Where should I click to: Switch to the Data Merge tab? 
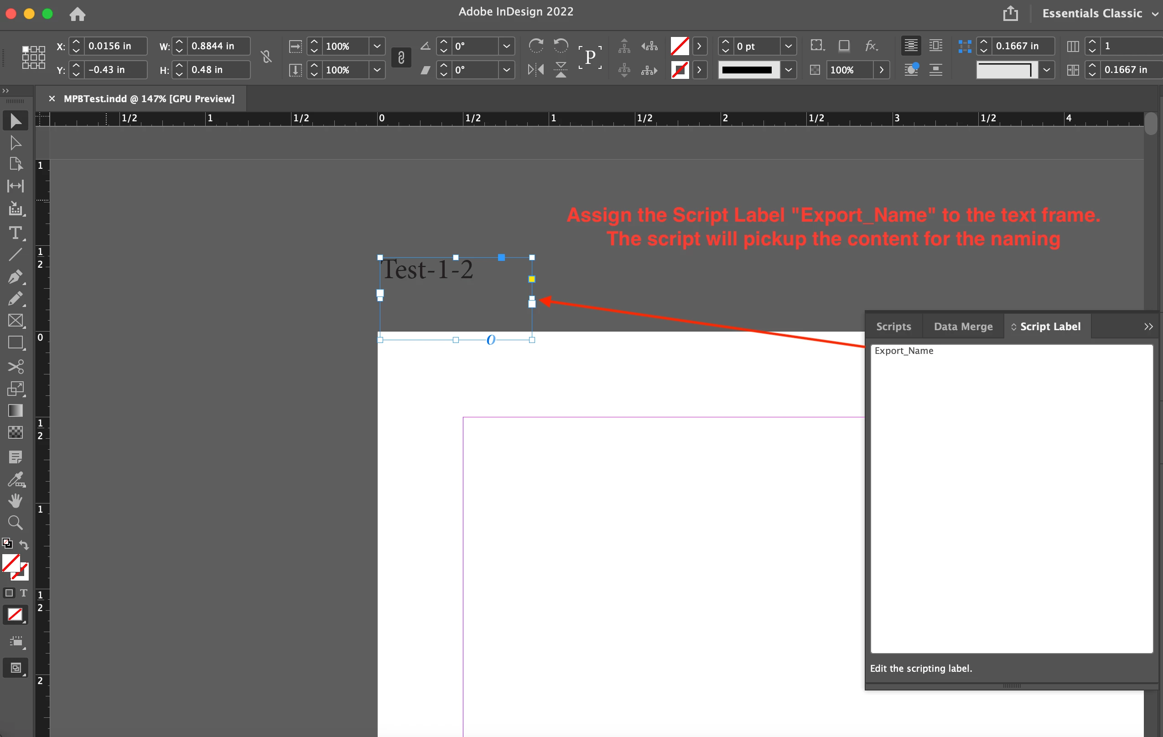click(963, 327)
